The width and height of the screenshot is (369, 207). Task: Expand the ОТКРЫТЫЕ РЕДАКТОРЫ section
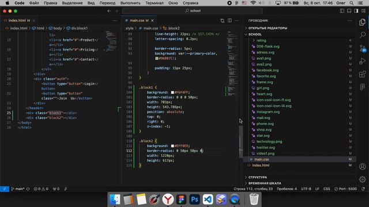268,28
